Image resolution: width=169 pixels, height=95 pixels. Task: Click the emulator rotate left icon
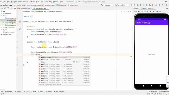(142, 12)
